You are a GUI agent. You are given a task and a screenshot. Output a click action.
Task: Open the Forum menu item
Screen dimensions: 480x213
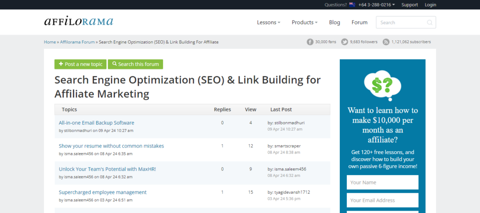point(360,22)
